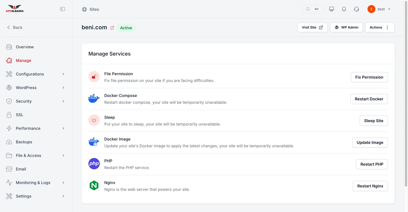Screen dimensions: 408x212
Task: Expand the File & Access submenu chevron
Action: (63, 156)
